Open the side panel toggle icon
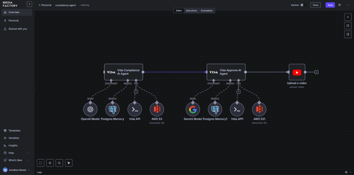 [x=348, y=35]
